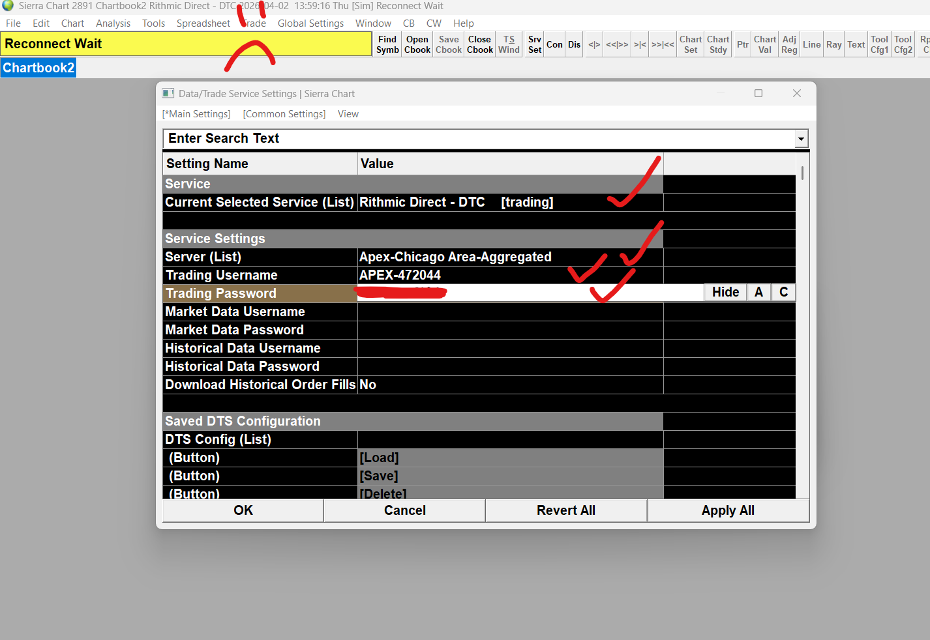This screenshot has width=930, height=640.
Task: Open the Help menu
Action: click(x=464, y=23)
